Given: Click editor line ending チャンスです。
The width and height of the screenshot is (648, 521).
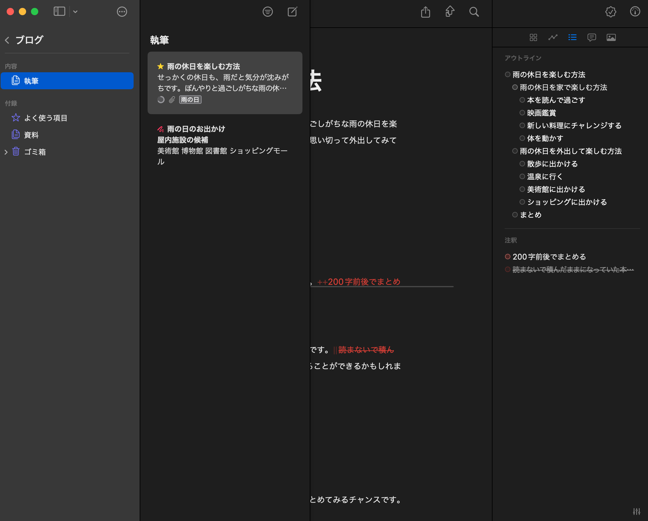Looking at the screenshot, I should click(356, 499).
